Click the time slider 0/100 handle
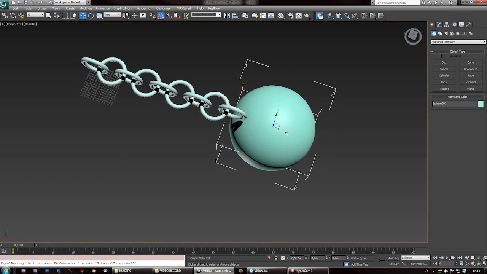487x274 pixels. [x=18, y=245]
